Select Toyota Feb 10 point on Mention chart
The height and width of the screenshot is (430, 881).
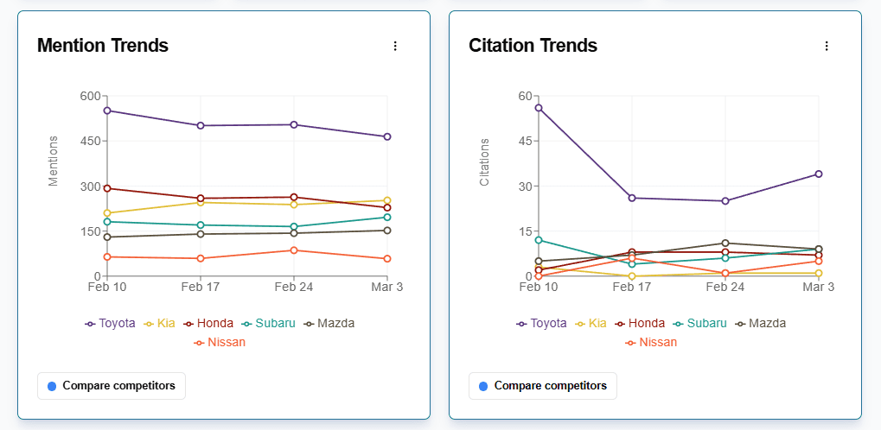click(x=107, y=111)
